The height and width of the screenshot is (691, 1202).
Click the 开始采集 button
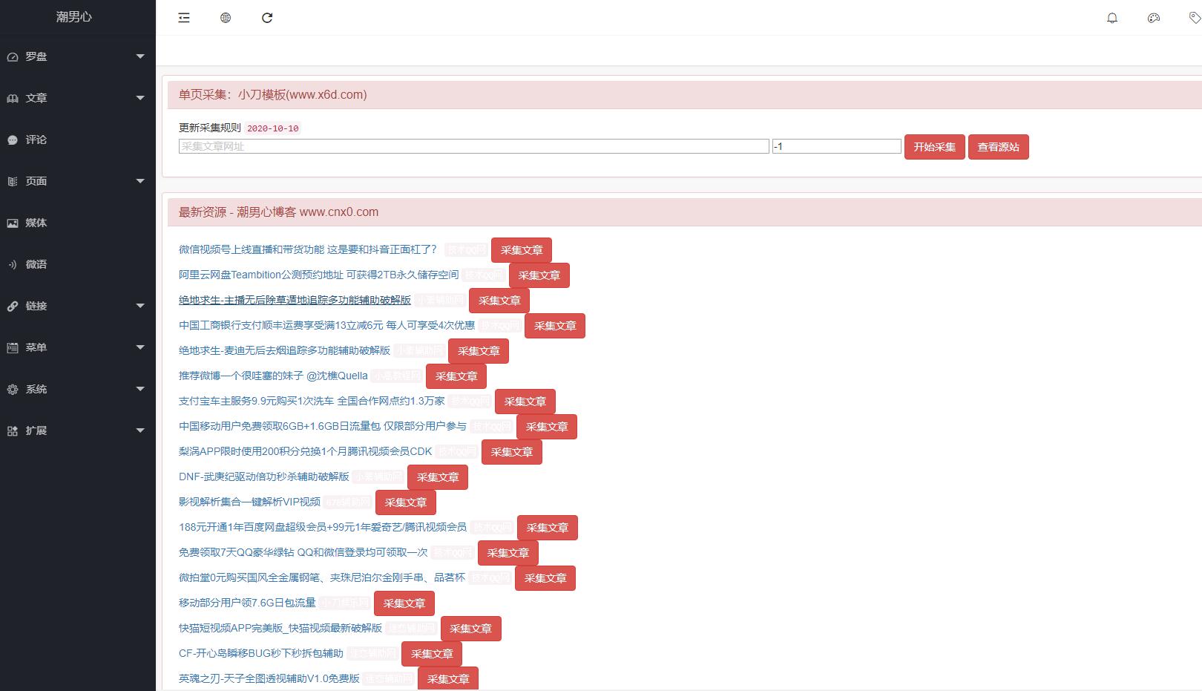tap(934, 147)
